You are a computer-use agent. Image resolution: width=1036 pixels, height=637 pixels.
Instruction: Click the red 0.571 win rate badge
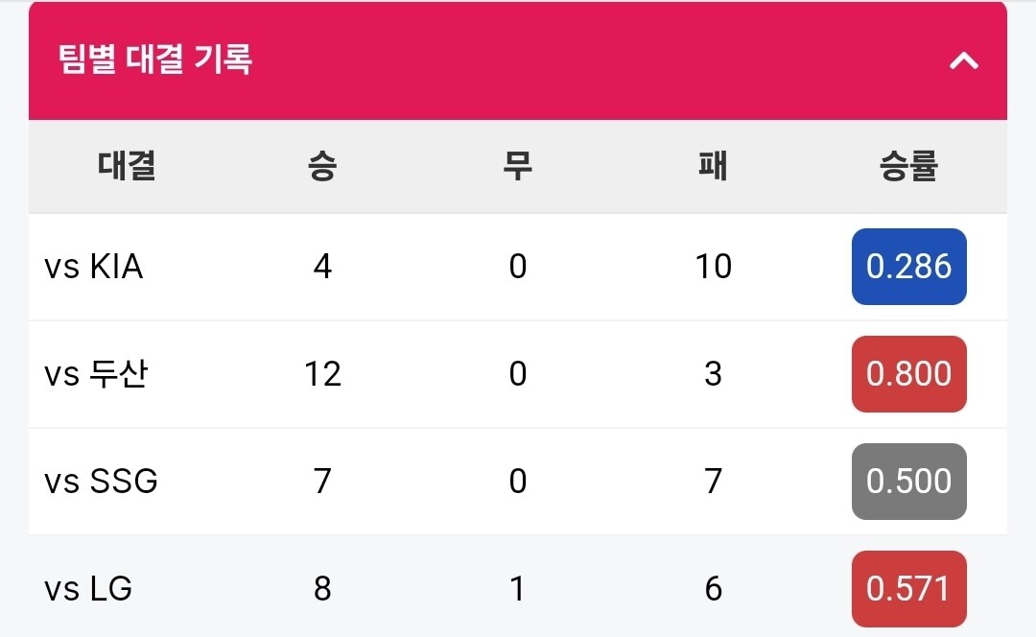click(909, 589)
